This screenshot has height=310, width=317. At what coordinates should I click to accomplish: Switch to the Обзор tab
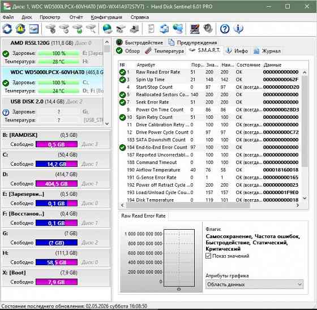(x=128, y=51)
